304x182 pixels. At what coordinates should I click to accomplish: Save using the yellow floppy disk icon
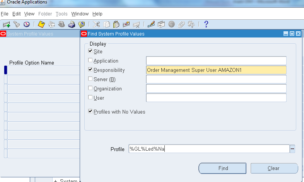tap(41, 24)
